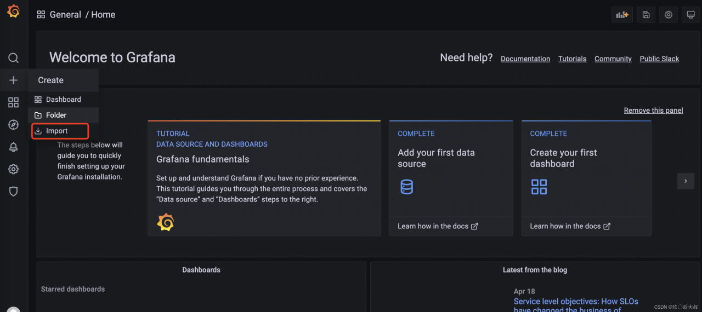
Task: Click the database icon on data source card
Action: (x=407, y=187)
